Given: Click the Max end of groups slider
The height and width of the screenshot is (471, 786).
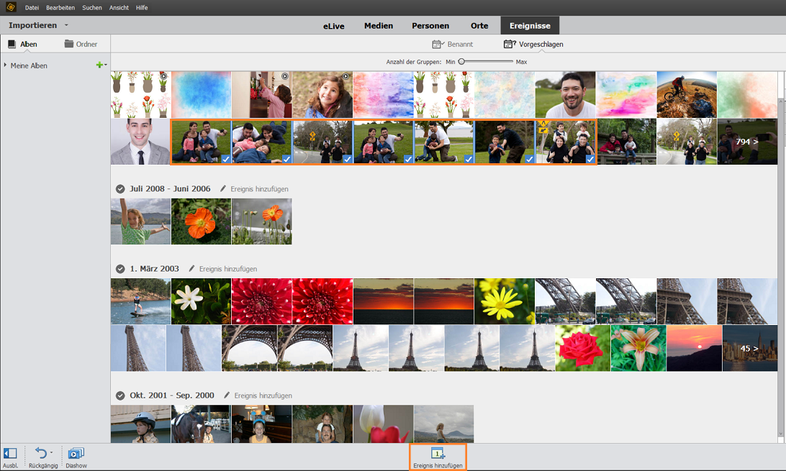Looking at the screenshot, I should coord(521,62).
